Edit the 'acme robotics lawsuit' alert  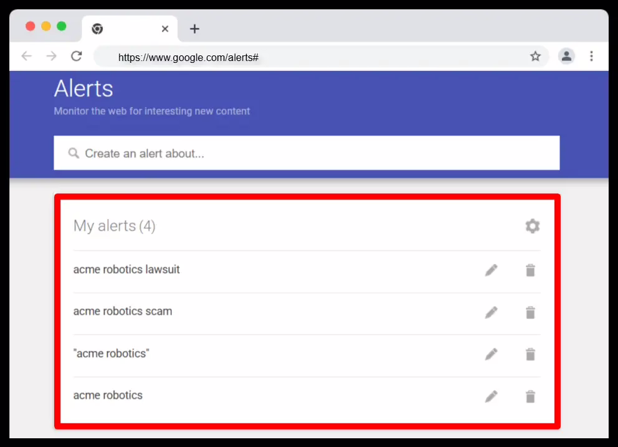point(491,270)
